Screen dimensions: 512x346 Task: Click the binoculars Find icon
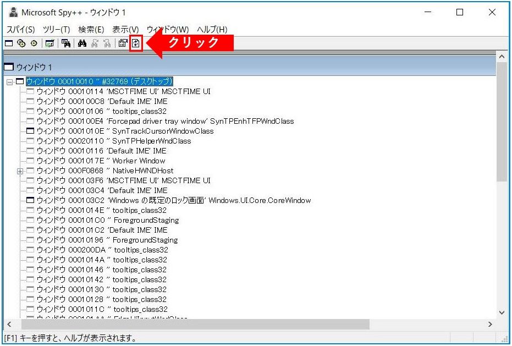(82, 43)
